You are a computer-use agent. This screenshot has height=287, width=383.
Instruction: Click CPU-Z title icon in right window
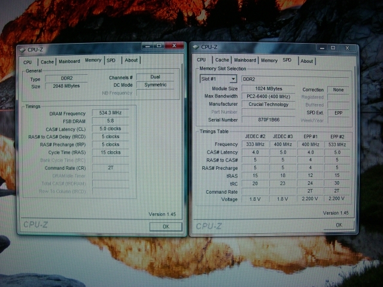tap(196, 47)
